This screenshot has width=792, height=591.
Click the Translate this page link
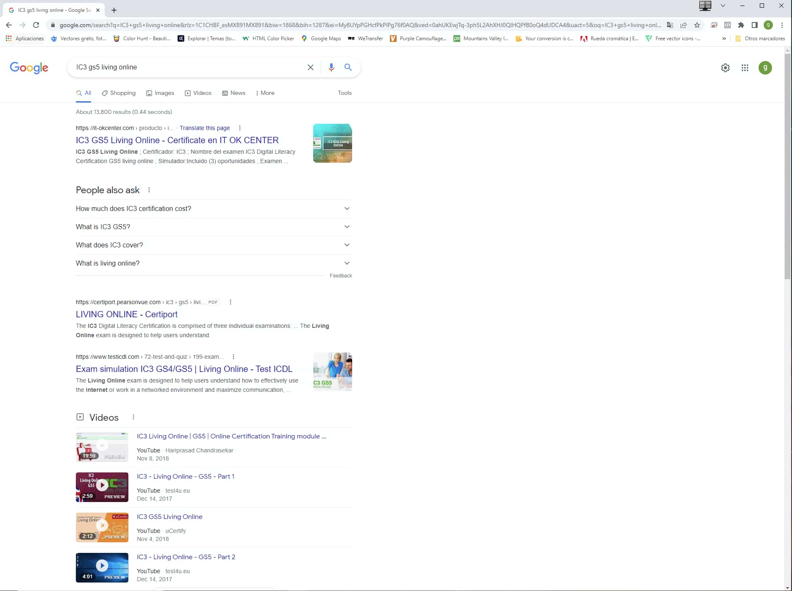pyautogui.click(x=205, y=128)
